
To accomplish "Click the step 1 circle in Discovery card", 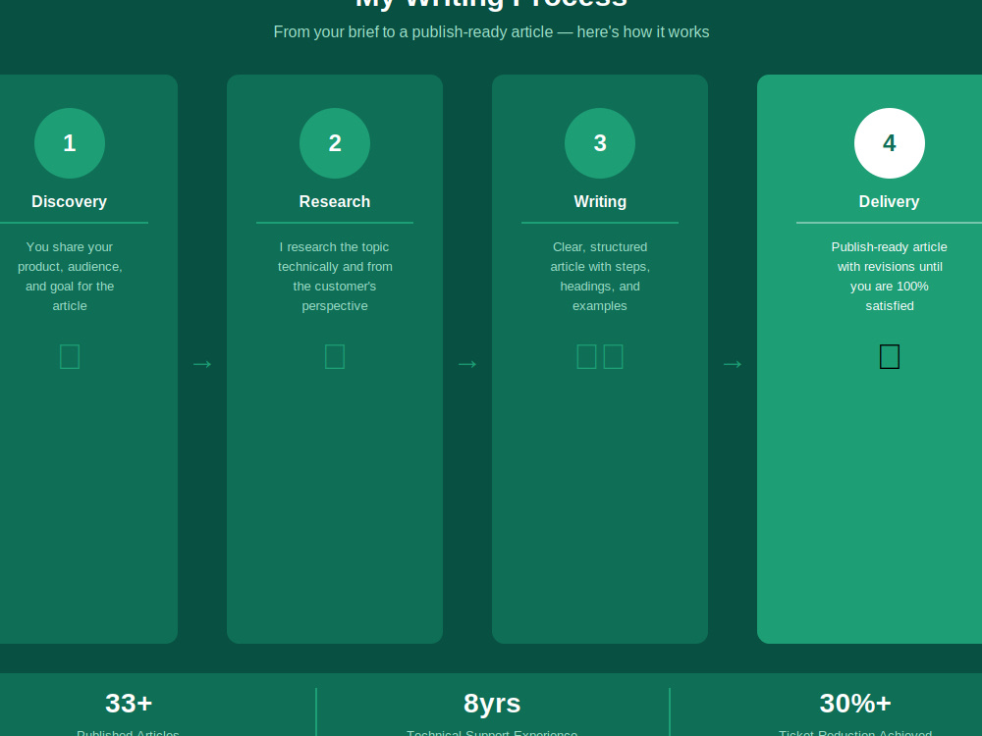I will (70, 143).
